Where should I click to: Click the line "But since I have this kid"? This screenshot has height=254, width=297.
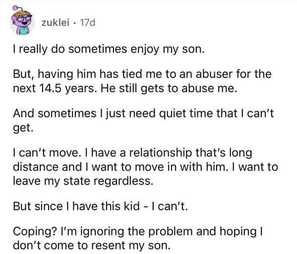tap(100, 206)
